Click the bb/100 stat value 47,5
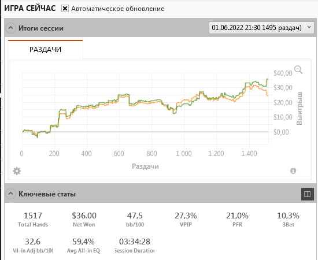 tap(135, 216)
